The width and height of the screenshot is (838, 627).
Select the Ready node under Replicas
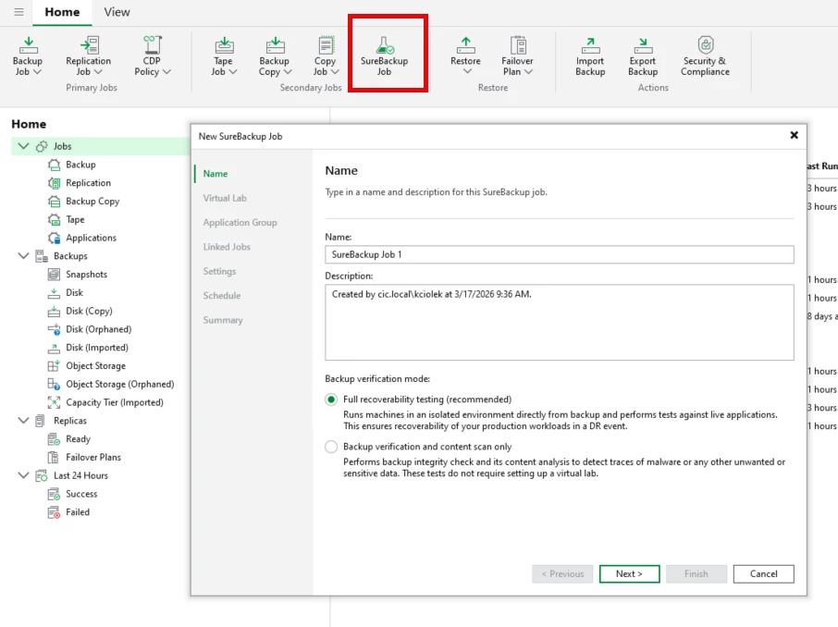(x=78, y=439)
